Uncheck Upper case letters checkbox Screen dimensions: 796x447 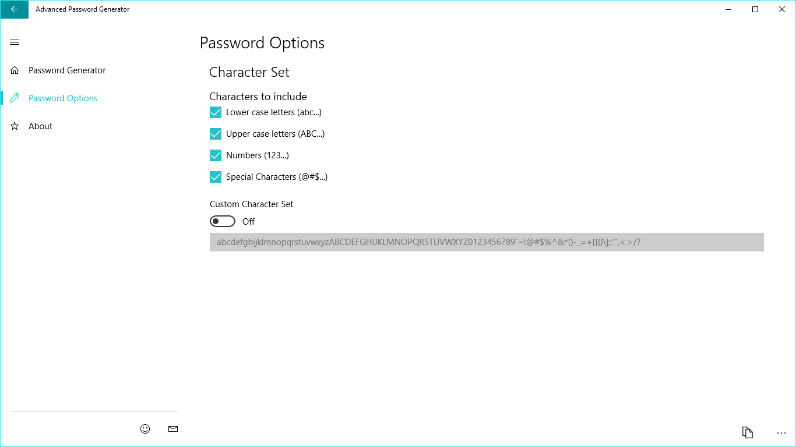pos(216,134)
